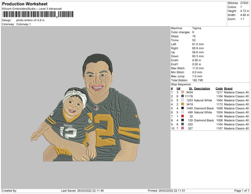Viewport: 251px width, 194px height.
Task: Click the stop 4 gold color swatch
Action: coord(182,104)
